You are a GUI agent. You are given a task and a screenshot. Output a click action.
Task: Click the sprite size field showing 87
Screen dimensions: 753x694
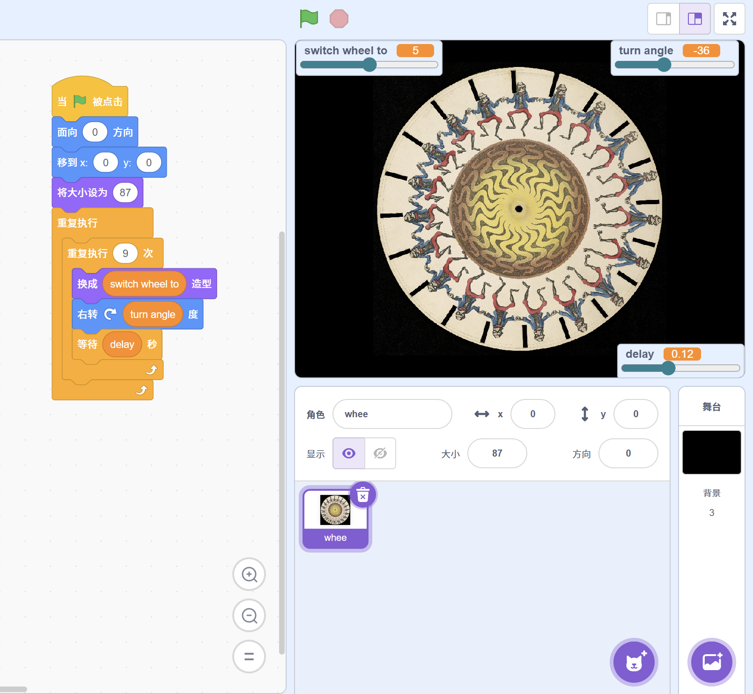[497, 453]
